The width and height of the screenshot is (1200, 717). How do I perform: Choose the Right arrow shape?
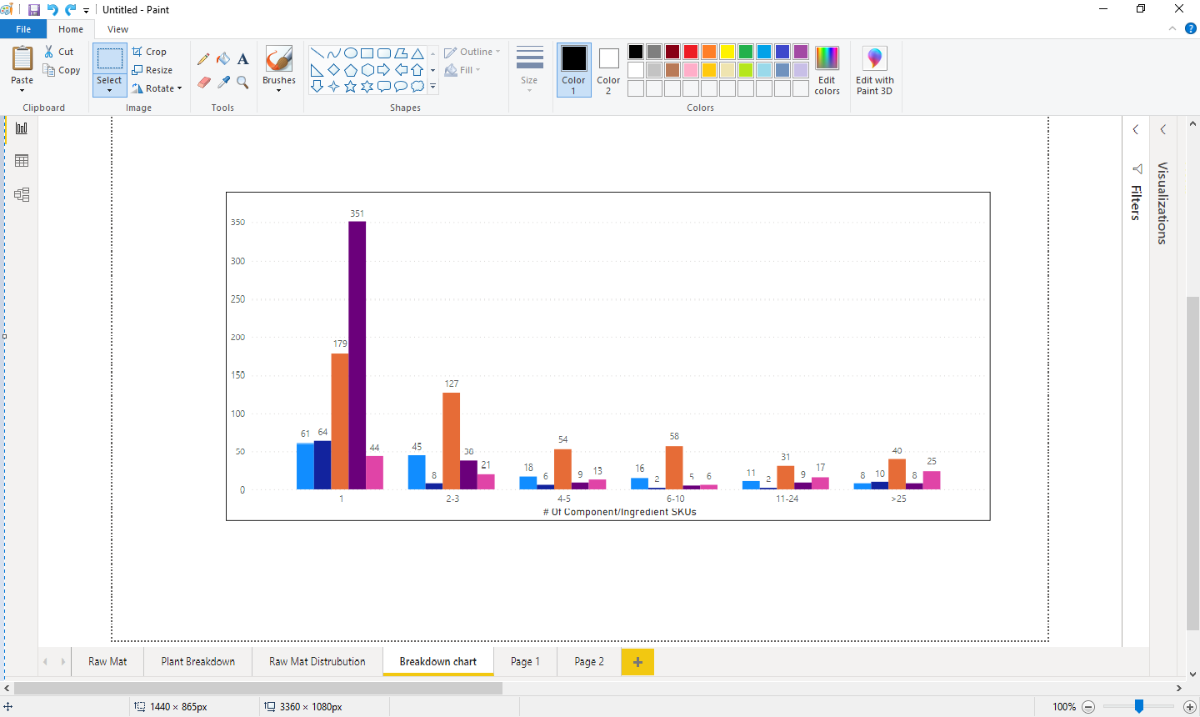[384, 70]
